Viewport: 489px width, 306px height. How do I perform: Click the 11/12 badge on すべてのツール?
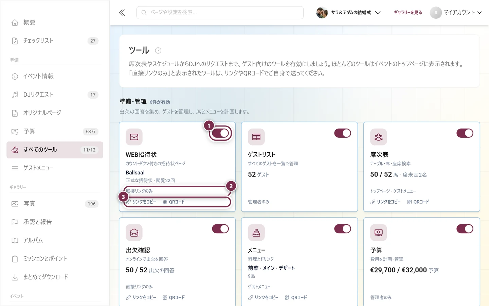click(x=89, y=150)
